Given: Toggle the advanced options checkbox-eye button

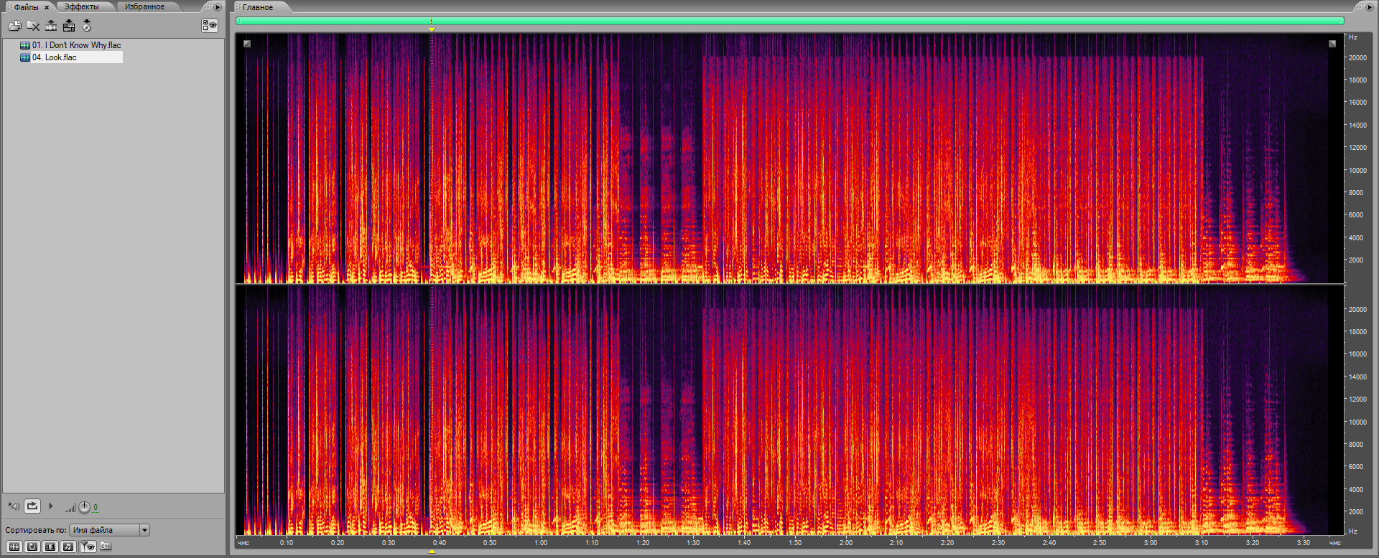Looking at the screenshot, I should pyautogui.click(x=209, y=26).
